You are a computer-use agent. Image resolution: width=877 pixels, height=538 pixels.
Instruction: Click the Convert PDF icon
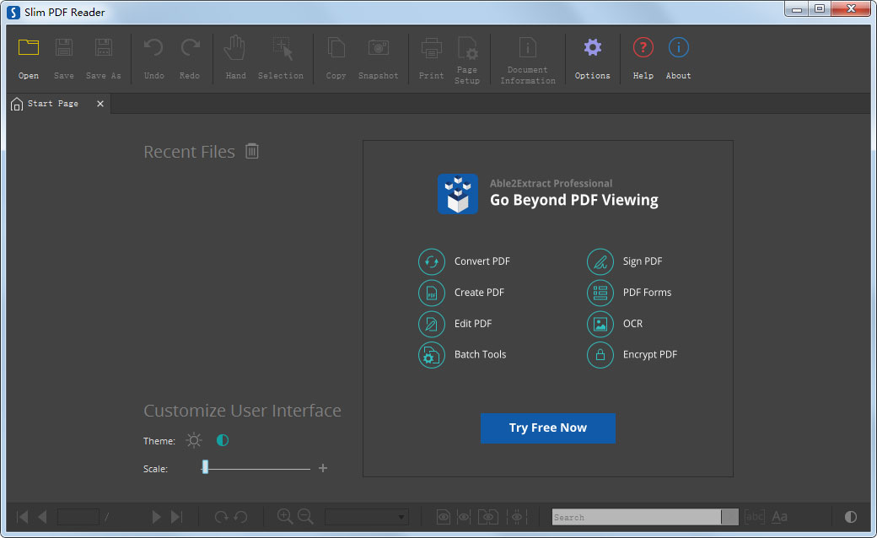click(432, 261)
